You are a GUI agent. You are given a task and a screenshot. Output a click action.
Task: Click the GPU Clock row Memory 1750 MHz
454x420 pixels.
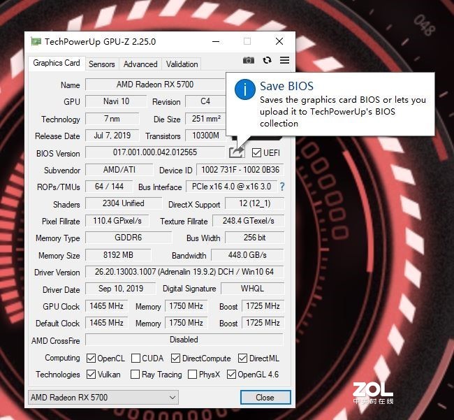pos(186,306)
